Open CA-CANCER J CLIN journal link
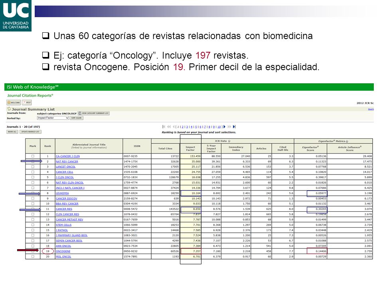This screenshot has width=383, height=287. (68, 156)
